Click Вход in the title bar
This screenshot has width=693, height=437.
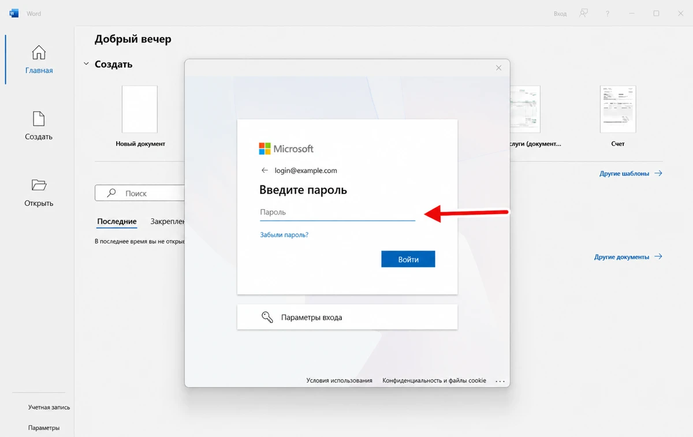[560, 14]
